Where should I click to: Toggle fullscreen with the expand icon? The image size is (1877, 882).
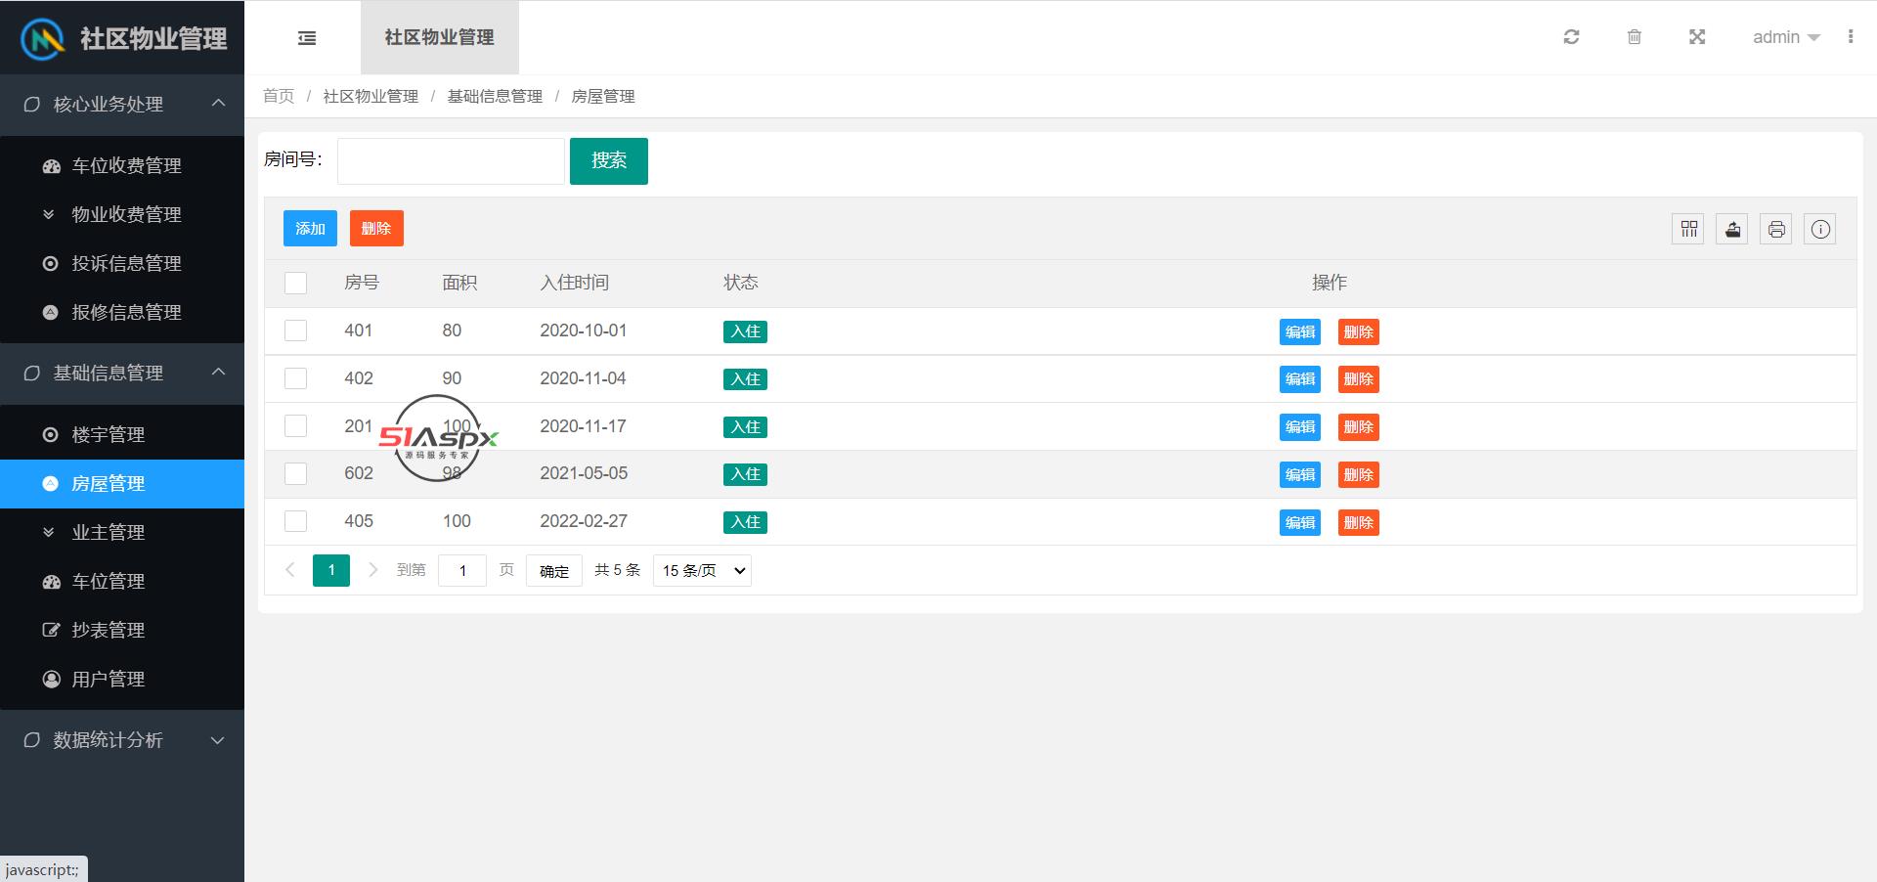[1697, 37]
